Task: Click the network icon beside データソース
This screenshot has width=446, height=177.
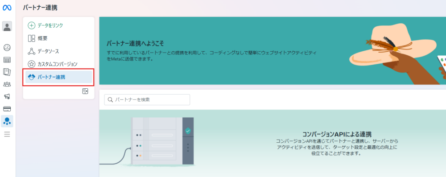Action: pos(31,51)
